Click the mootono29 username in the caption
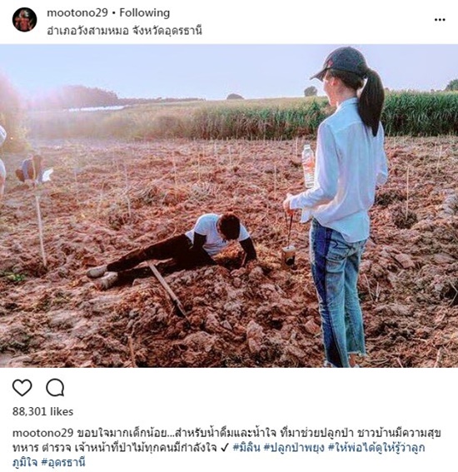This screenshot has width=458, height=472. point(42,433)
